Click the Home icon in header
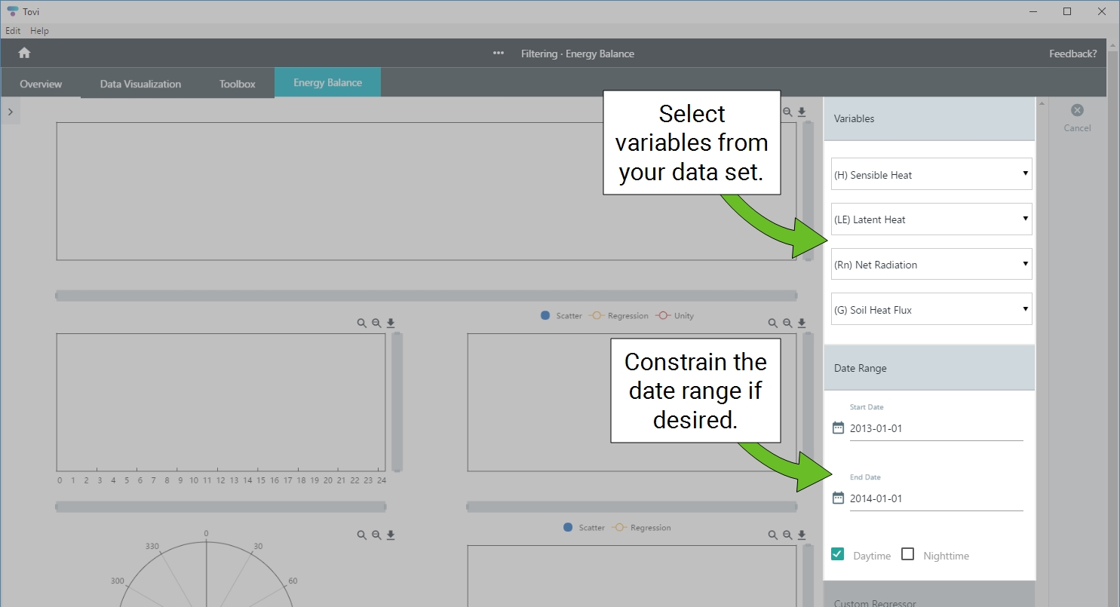Viewport: 1120px width, 607px height. [24, 53]
